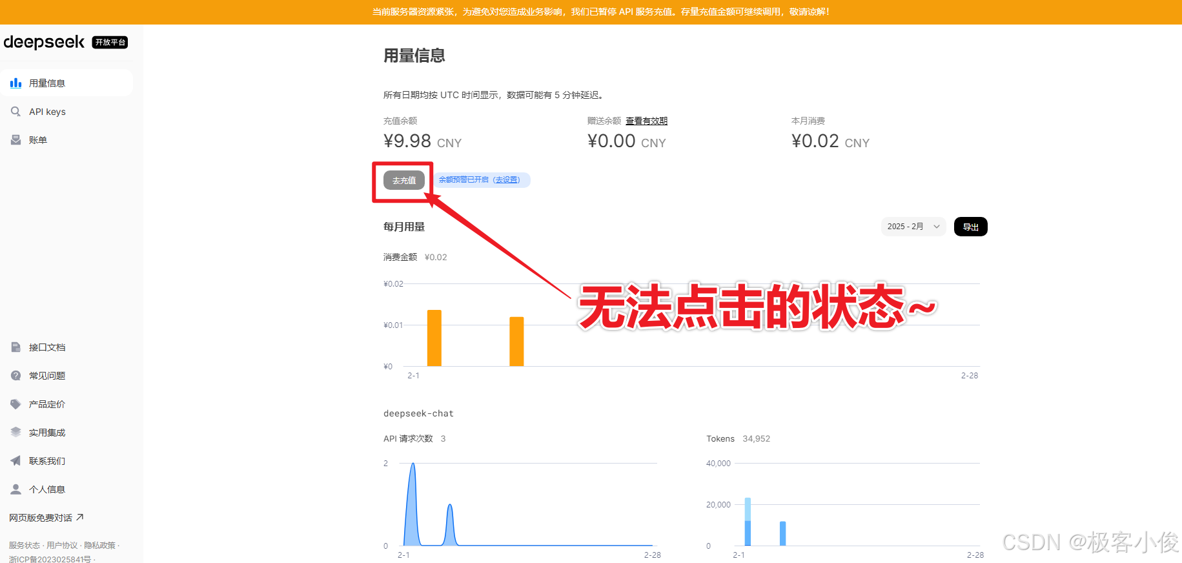Screen dimensions: 1182x563
Task: Click the ¥9.98 充值余额 amount
Action: (x=422, y=141)
